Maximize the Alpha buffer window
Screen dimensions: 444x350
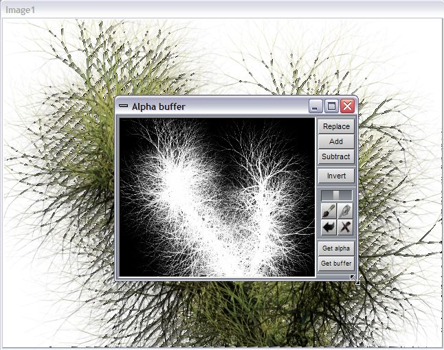331,106
